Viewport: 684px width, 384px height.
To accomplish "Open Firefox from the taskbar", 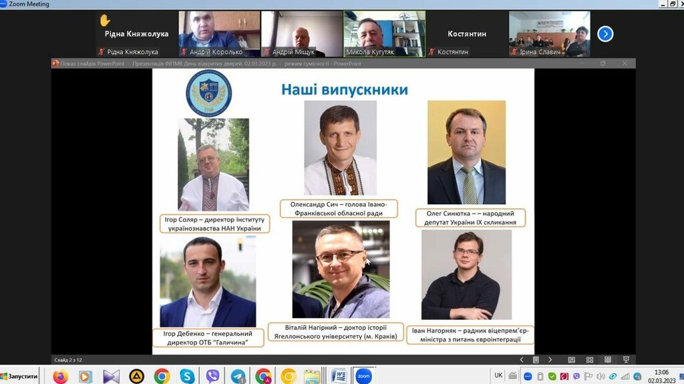I will [61, 376].
